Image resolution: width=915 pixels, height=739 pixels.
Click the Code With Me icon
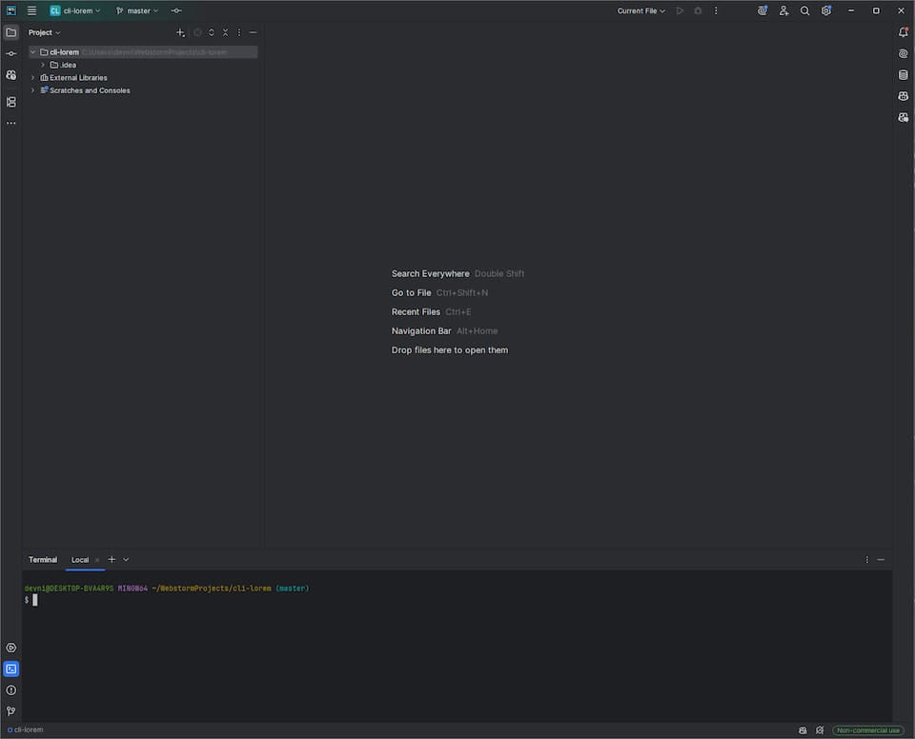pos(783,10)
